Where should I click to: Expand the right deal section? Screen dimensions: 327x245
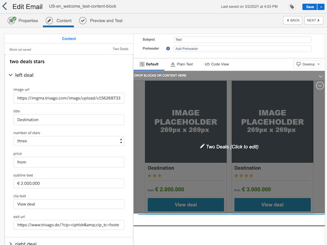11,243
